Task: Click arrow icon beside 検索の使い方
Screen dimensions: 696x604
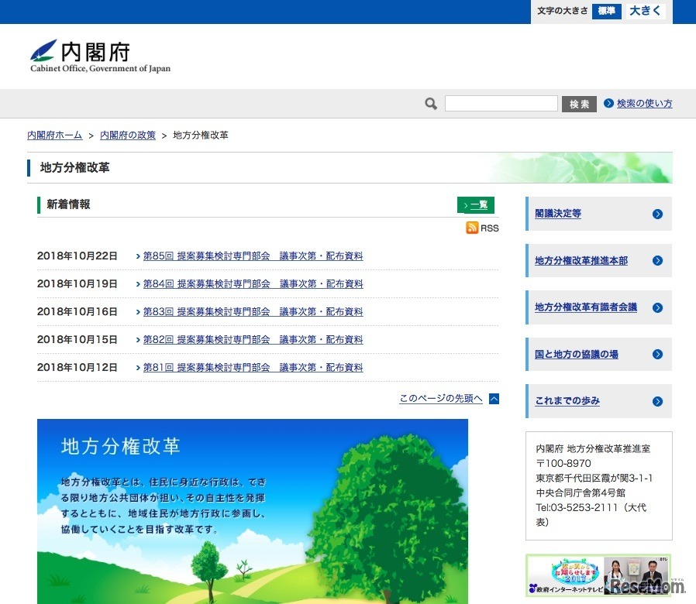Action: point(608,104)
